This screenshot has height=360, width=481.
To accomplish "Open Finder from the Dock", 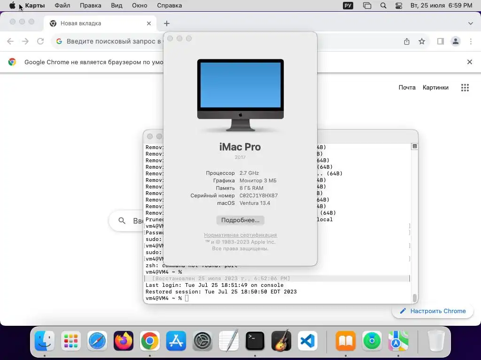I will click(x=45, y=341).
